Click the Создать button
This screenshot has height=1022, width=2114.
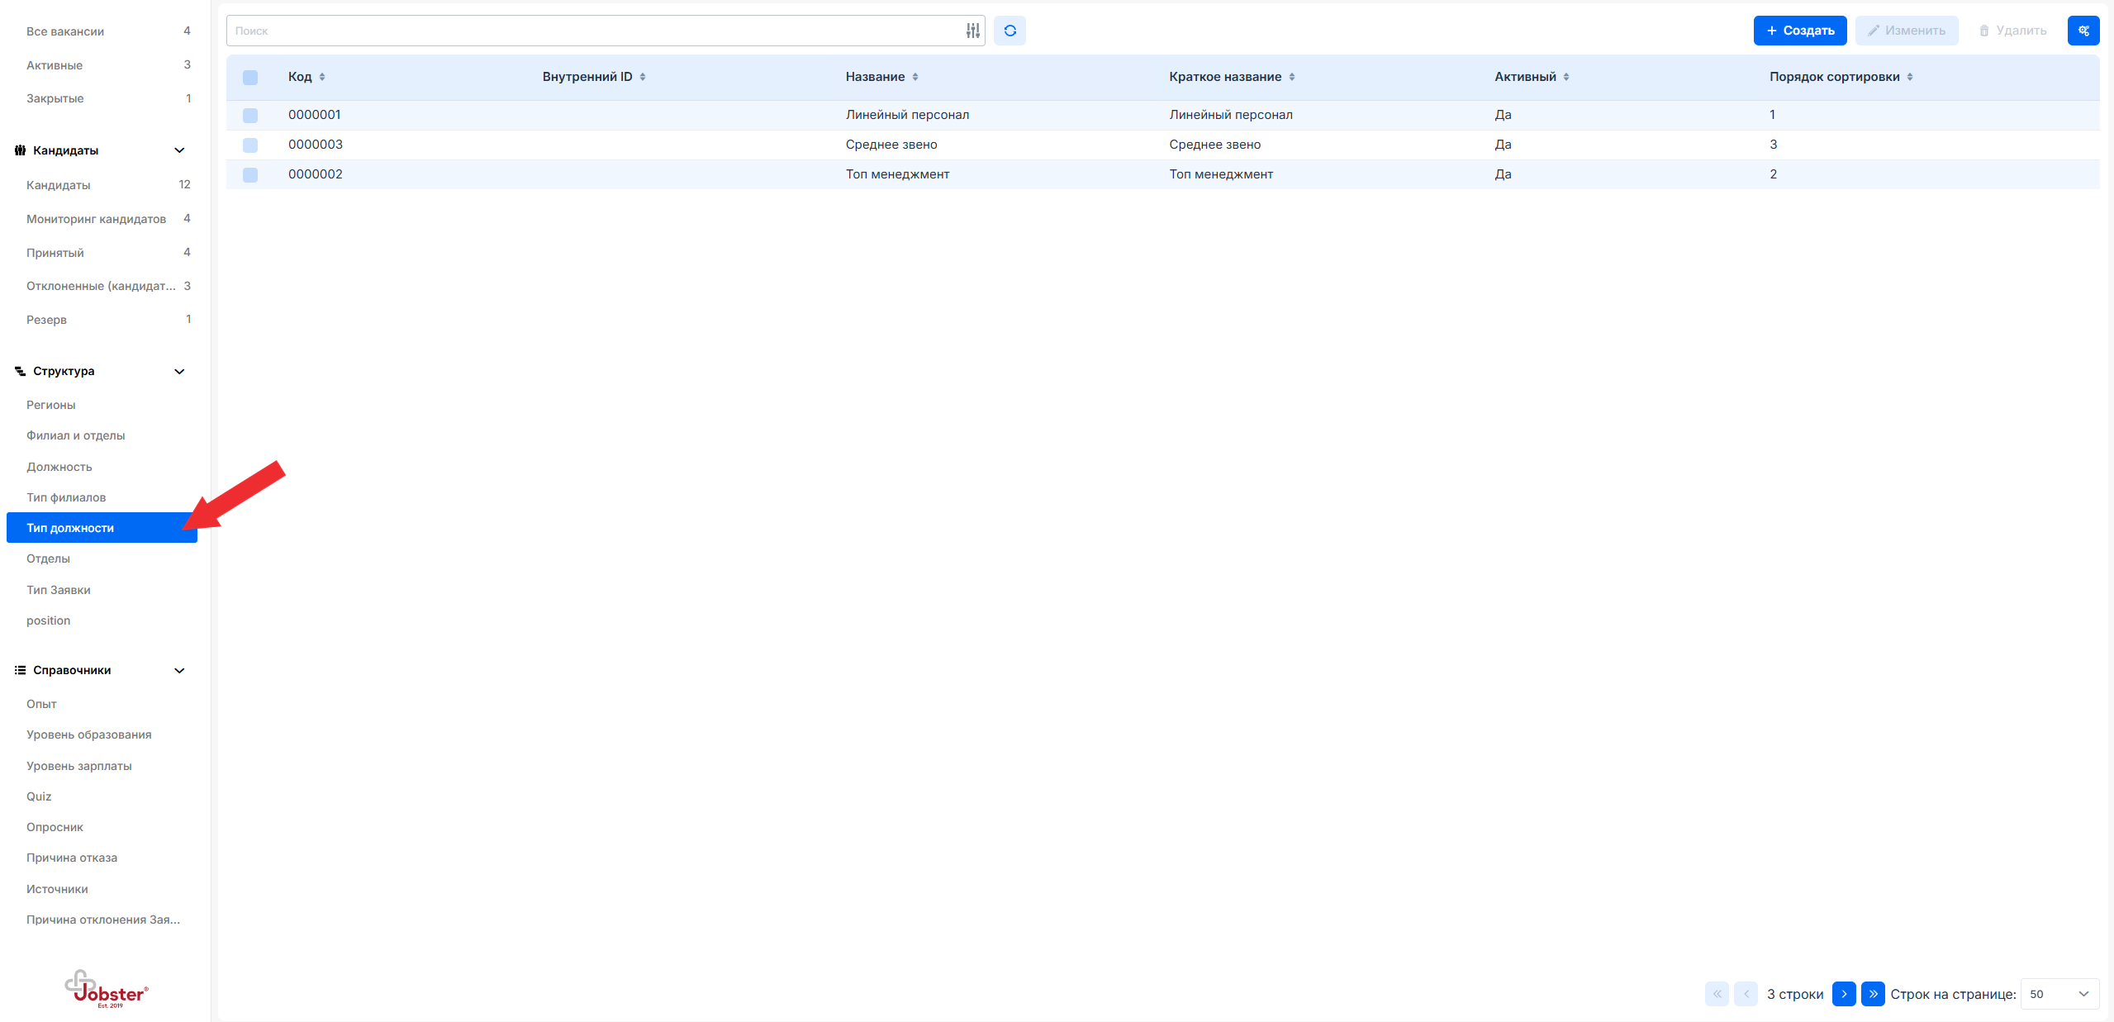1799,31
